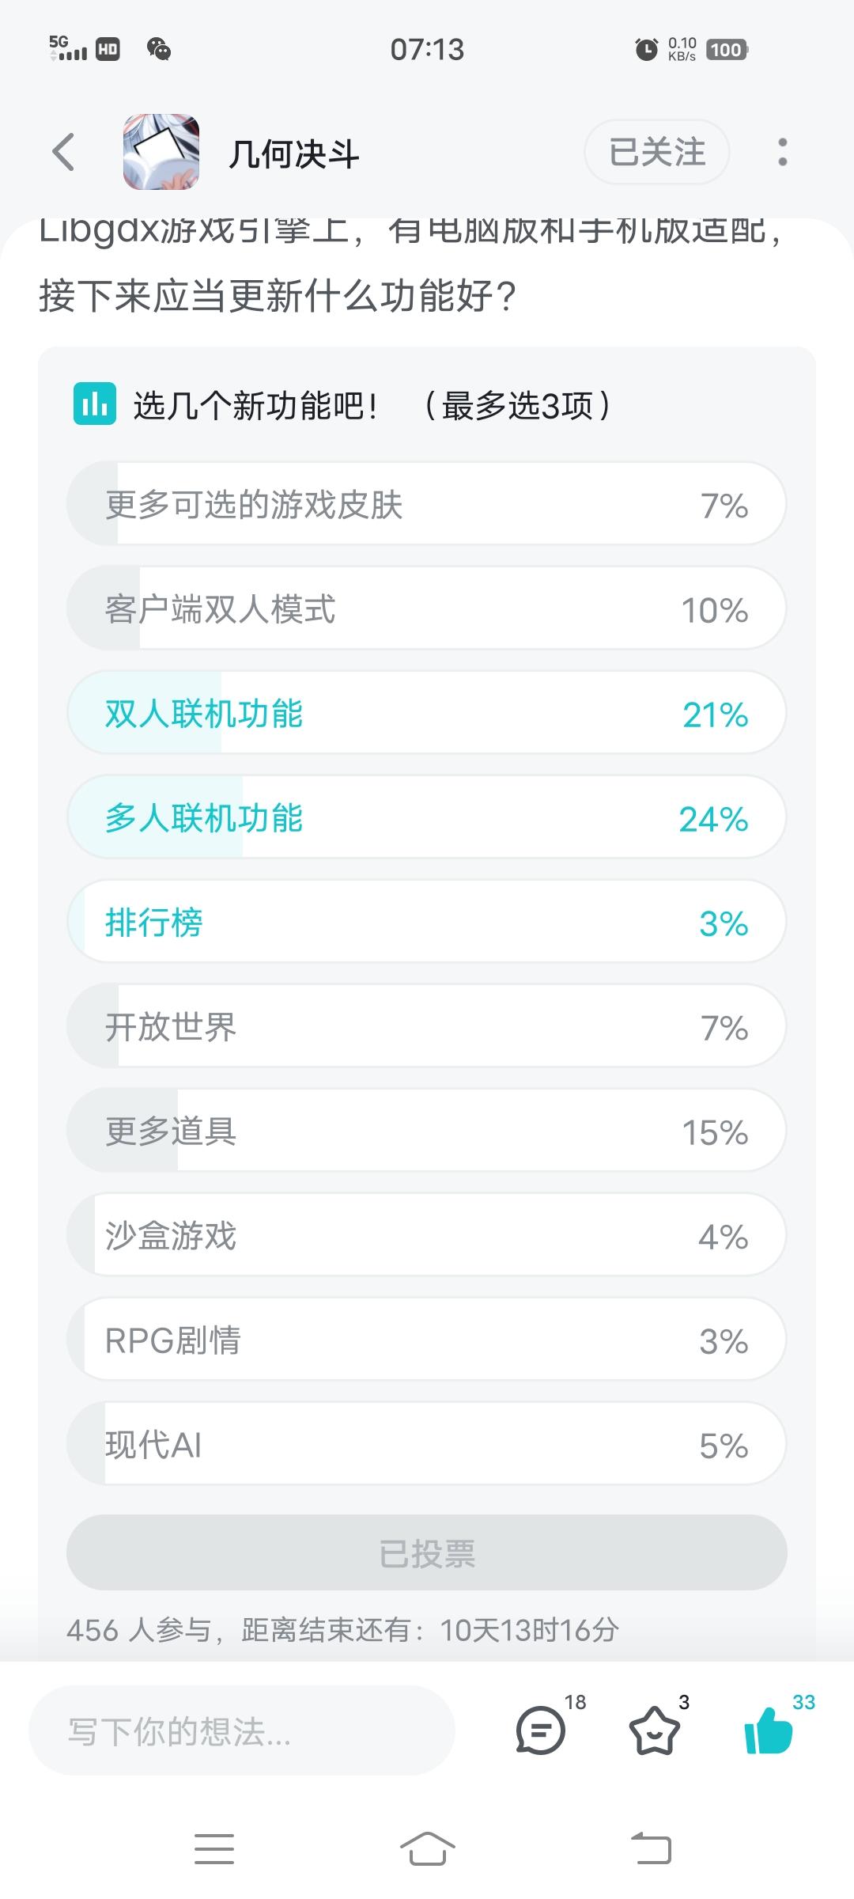Click the 已投票 button
Viewport: 854px width, 1899px height.
click(427, 1553)
